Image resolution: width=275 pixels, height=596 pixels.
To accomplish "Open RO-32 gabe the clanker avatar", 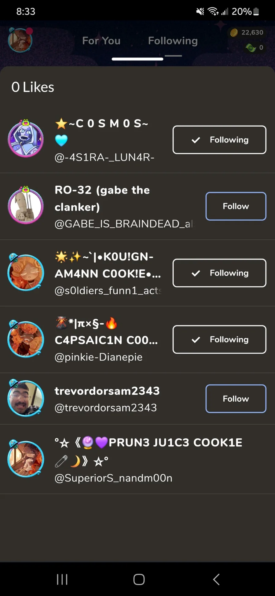I will [26, 205].
